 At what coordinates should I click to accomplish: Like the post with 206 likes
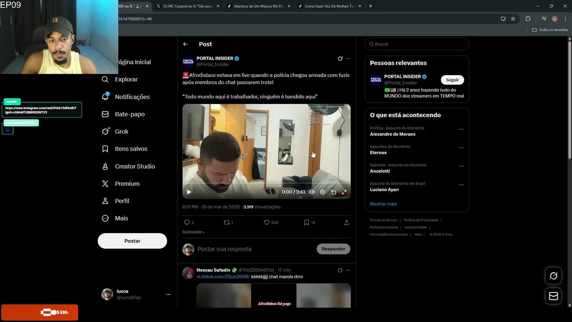[x=271, y=222]
